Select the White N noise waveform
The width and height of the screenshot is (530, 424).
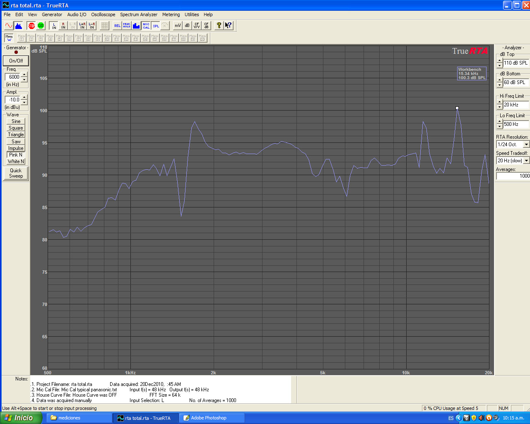pos(16,161)
